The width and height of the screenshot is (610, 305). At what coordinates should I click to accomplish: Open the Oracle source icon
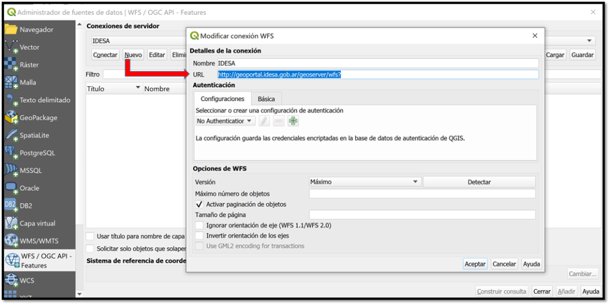pos(11,188)
